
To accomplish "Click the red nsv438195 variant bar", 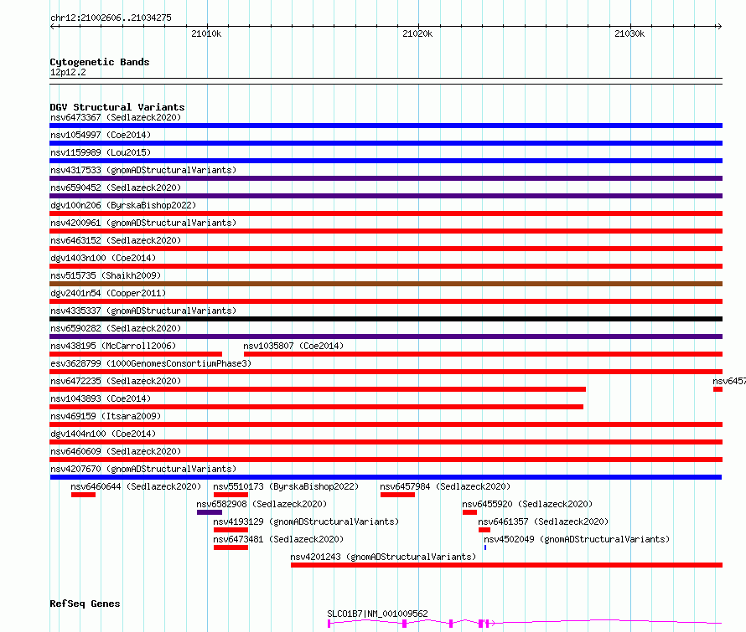I will click(136, 354).
